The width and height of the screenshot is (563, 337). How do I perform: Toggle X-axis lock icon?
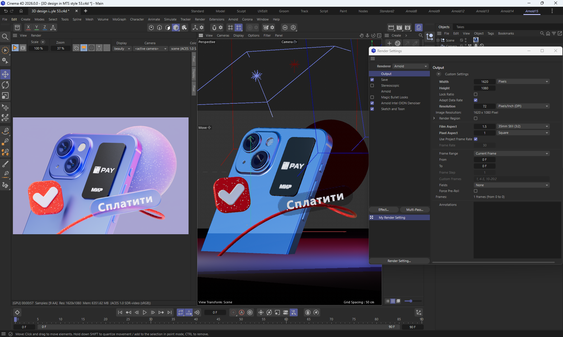[28, 27]
